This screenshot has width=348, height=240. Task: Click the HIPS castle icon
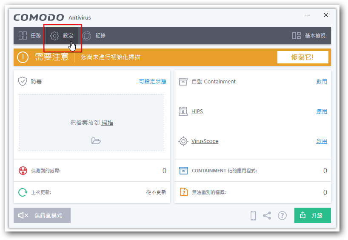pos(183,111)
